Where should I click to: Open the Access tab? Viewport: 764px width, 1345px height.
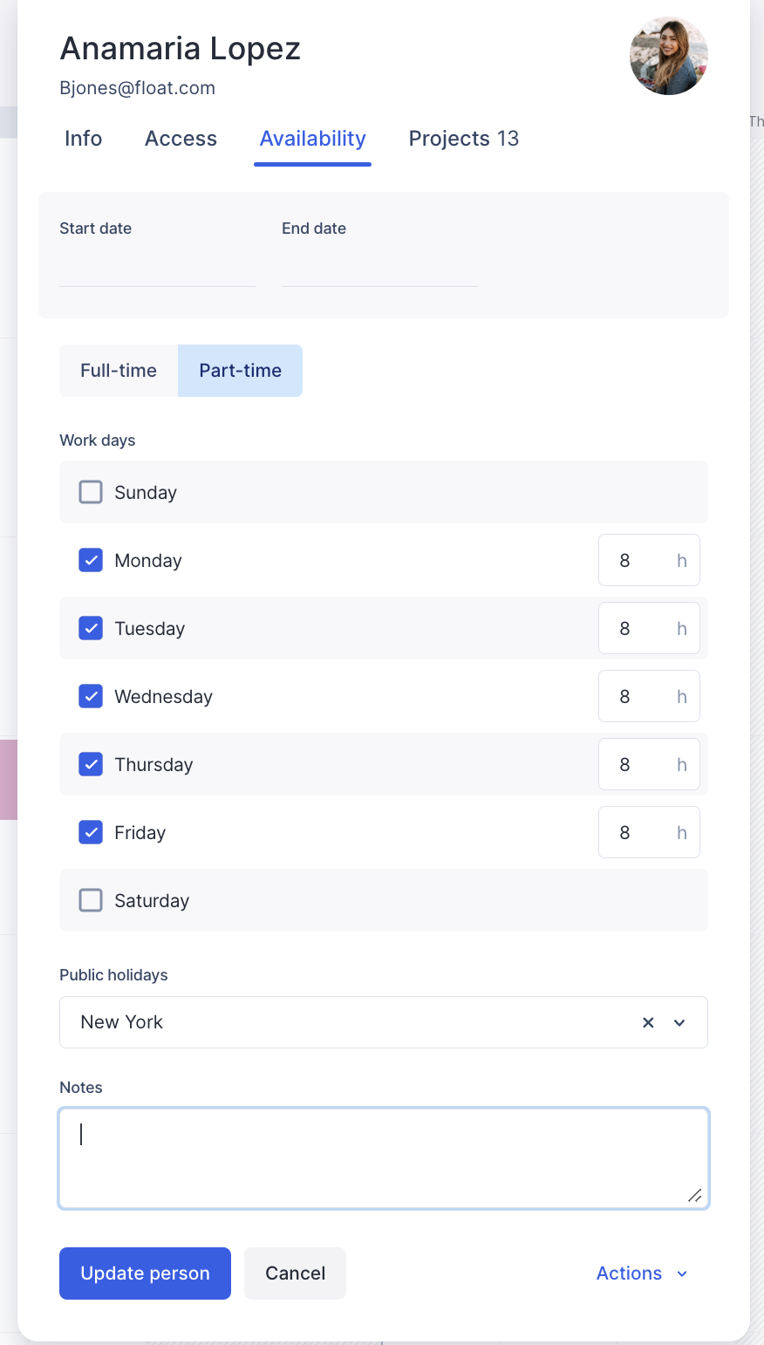(x=181, y=138)
